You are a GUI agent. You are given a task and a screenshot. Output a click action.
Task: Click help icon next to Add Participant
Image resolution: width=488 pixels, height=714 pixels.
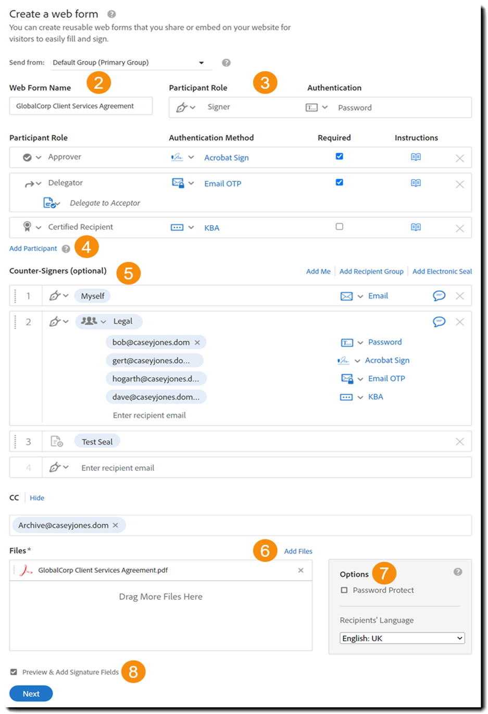(66, 249)
